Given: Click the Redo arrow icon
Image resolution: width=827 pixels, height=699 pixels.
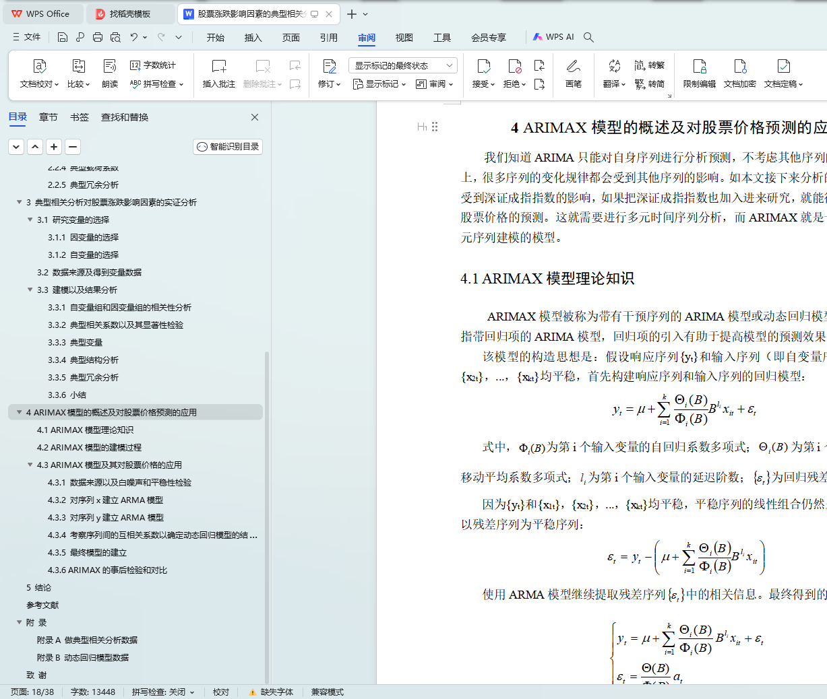Looking at the screenshot, I should [161, 37].
